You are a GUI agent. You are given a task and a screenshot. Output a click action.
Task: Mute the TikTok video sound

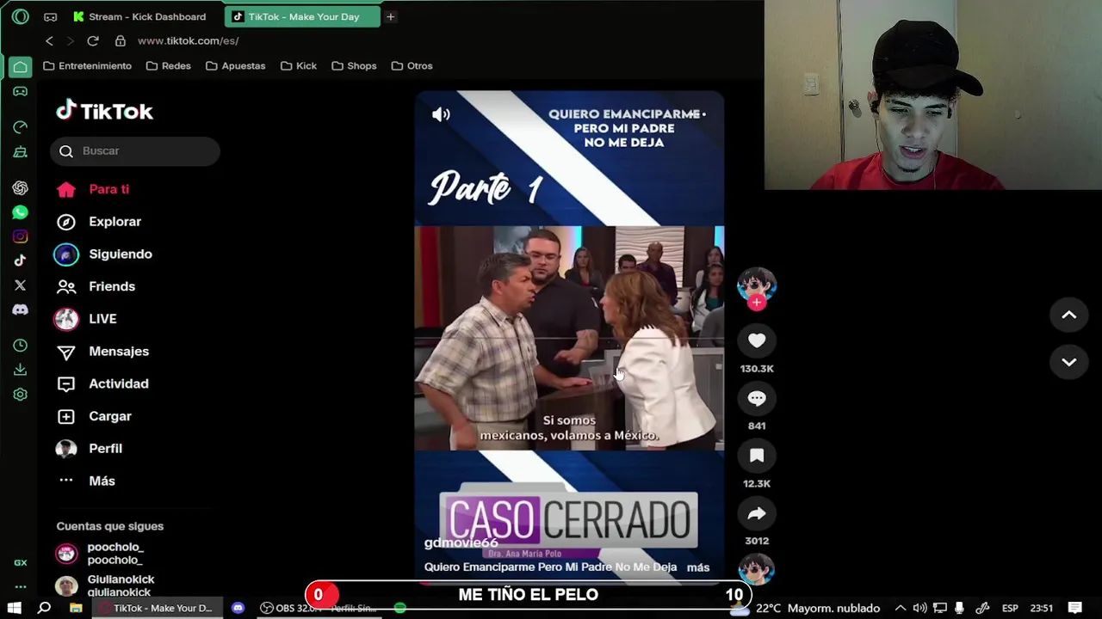pyautogui.click(x=441, y=114)
